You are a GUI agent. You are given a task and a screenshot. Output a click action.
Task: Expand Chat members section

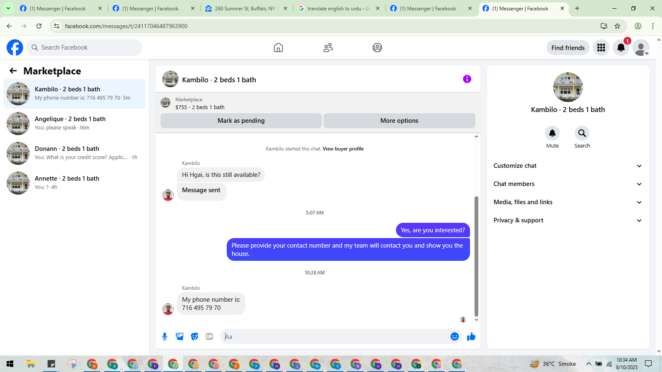click(x=568, y=184)
